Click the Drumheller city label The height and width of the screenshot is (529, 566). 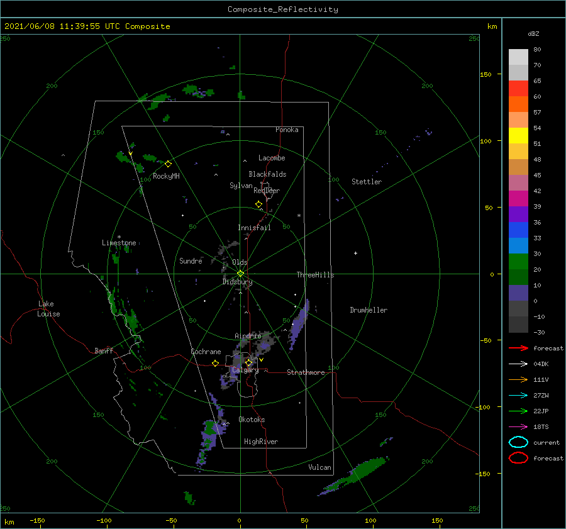pyautogui.click(x=369, y=310)
